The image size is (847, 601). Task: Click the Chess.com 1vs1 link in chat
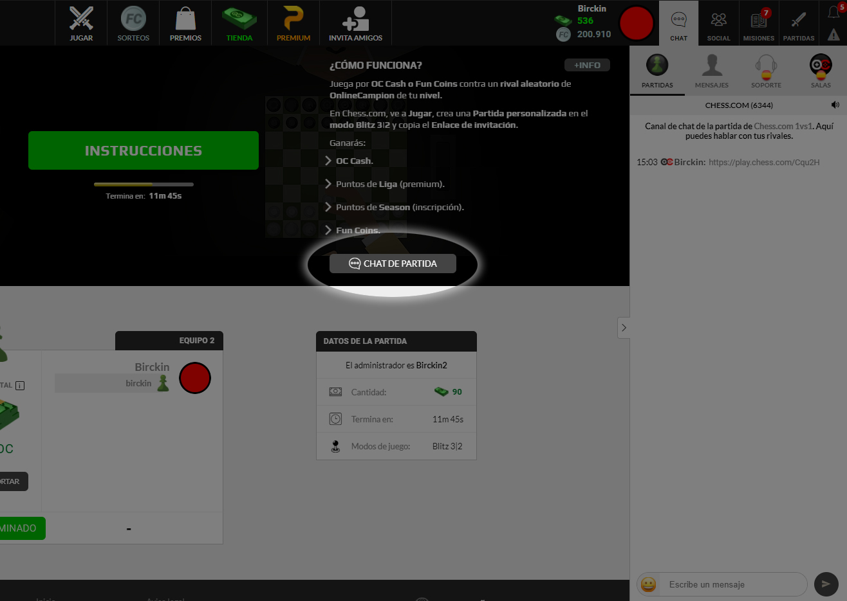(783, 127)
